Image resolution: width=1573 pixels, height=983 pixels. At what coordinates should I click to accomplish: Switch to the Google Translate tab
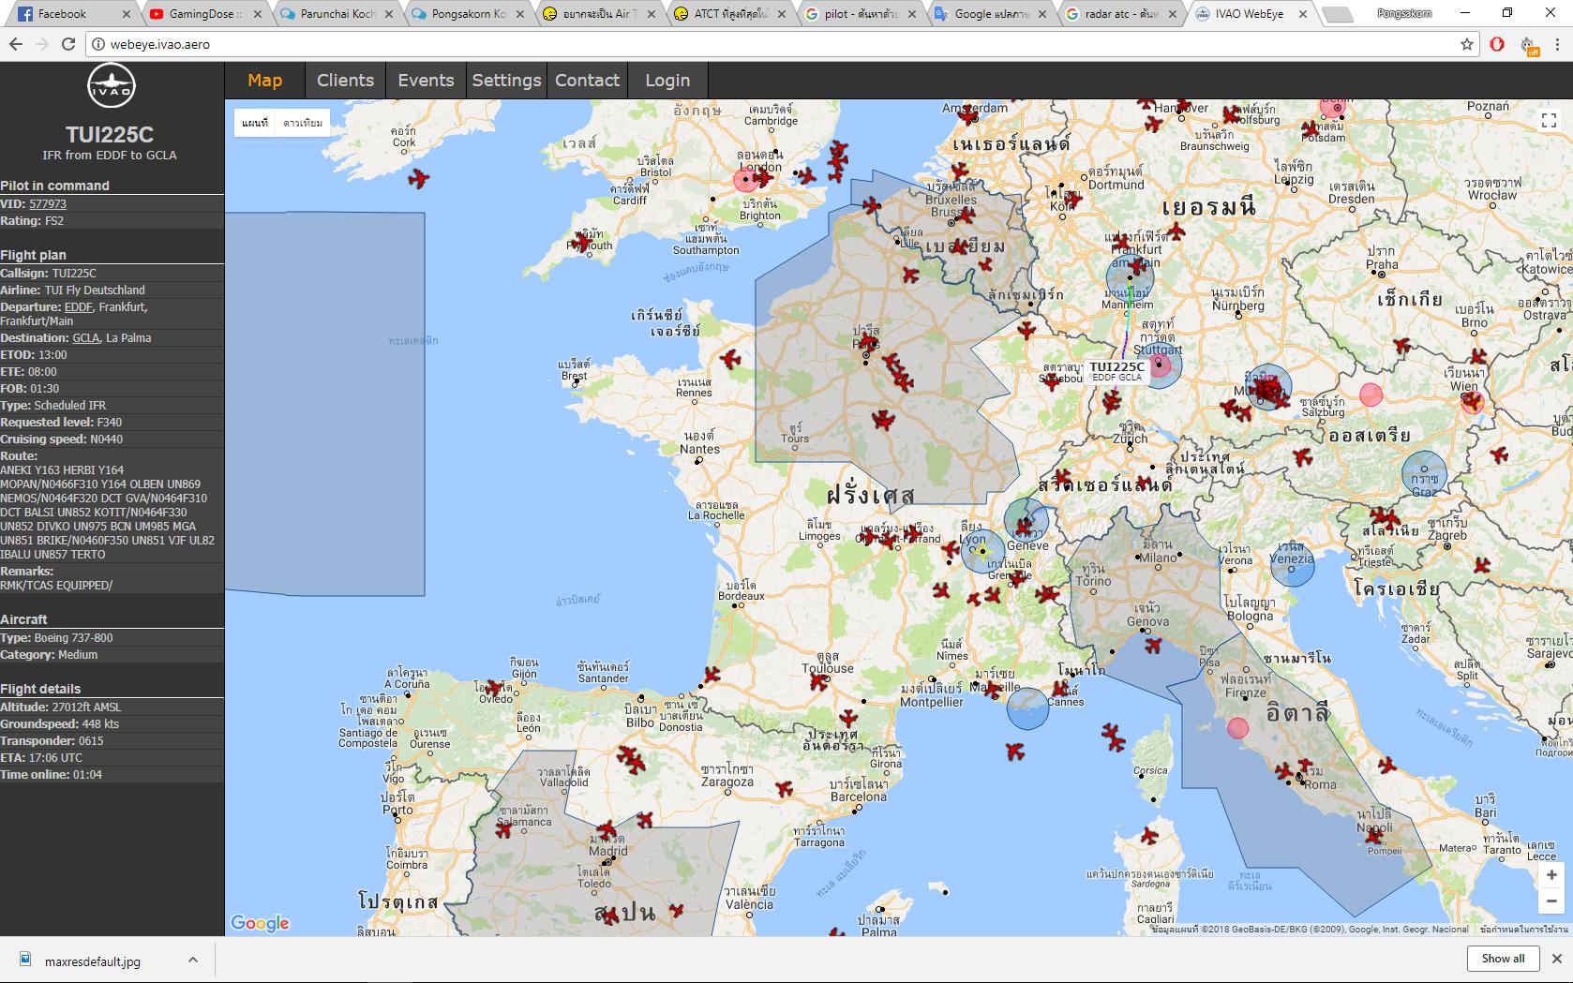(x=989, y=14)
